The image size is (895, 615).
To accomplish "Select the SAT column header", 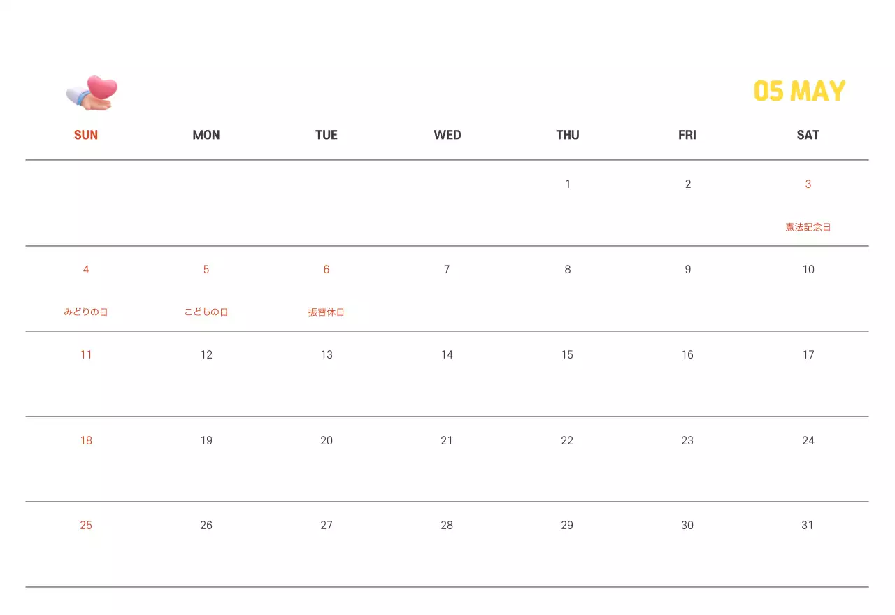I will 808,135.
